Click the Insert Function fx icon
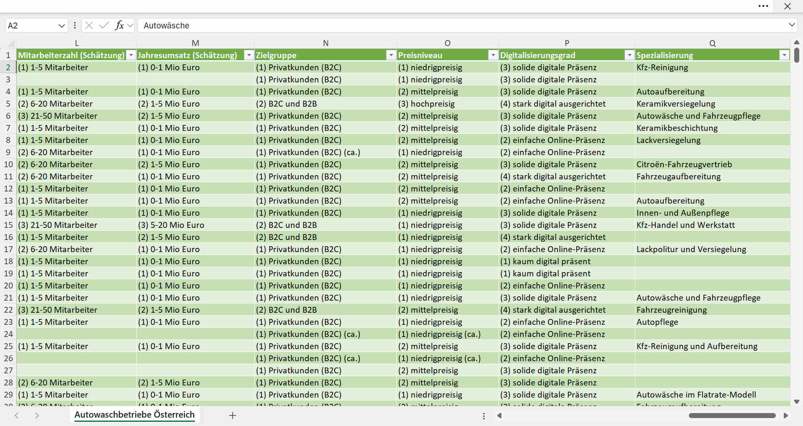The width and height of the screenshot is (803, 426). 119,25
